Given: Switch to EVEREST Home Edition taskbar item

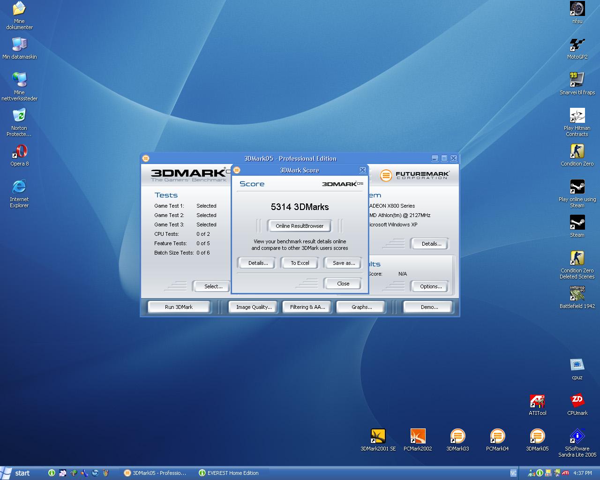Looking at the screenshot, I should (229, 473).
